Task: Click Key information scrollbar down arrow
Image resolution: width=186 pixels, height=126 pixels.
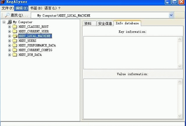Action: [x=180, y=66]
